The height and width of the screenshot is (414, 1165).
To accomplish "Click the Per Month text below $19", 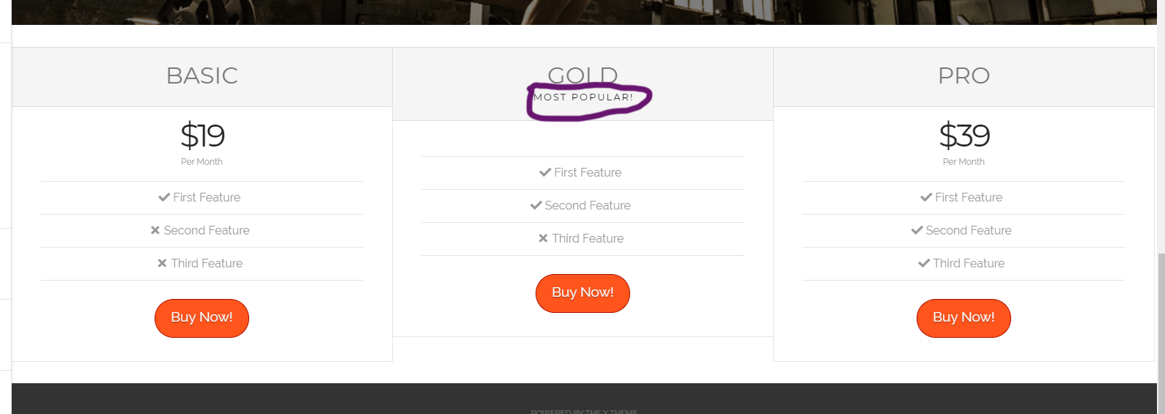I will [x=201, y=162].
